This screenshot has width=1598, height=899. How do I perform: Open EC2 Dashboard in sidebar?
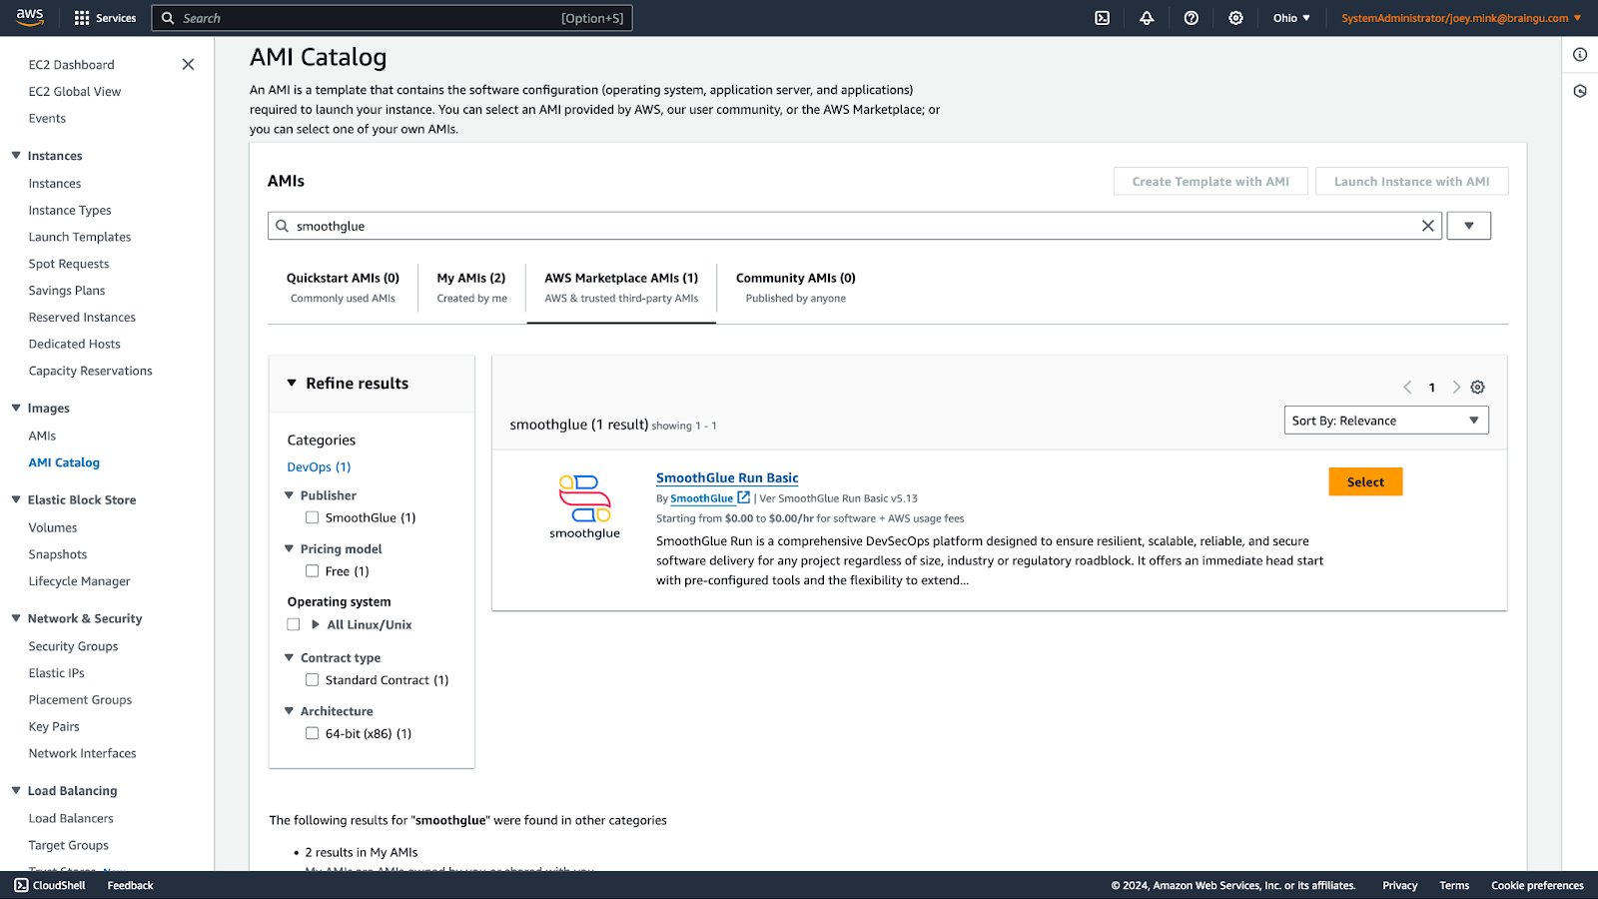[71, 65]
